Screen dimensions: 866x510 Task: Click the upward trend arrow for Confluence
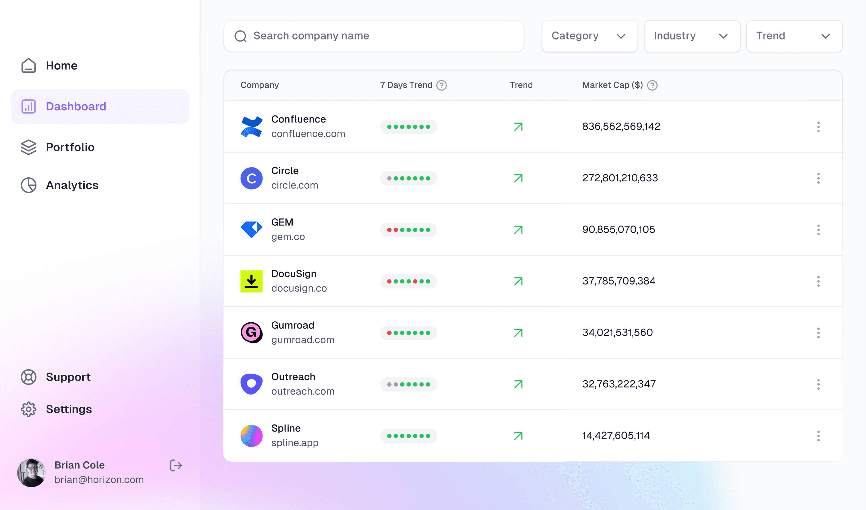click(x=518, y=127)
